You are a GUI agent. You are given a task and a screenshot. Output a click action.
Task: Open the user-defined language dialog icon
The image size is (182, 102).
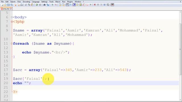coord(77,5)
